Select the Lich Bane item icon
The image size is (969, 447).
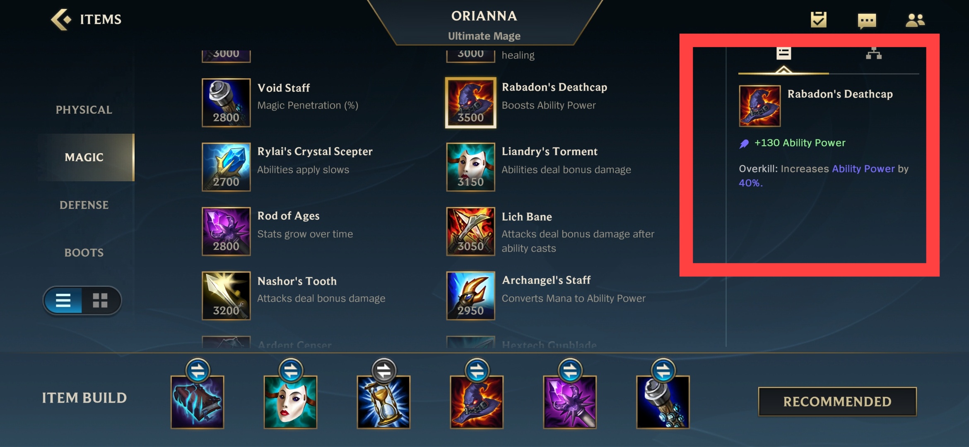(x=470, y=231)
